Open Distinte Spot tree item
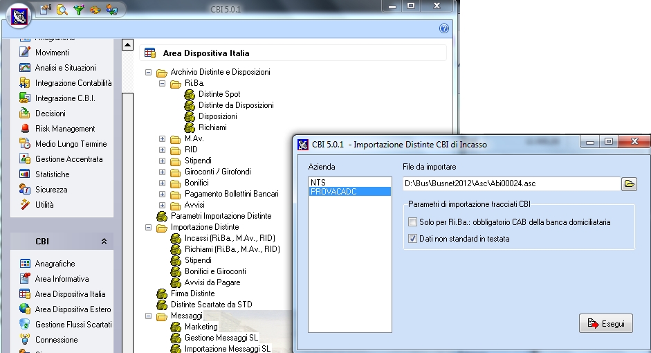 [219, 94]
